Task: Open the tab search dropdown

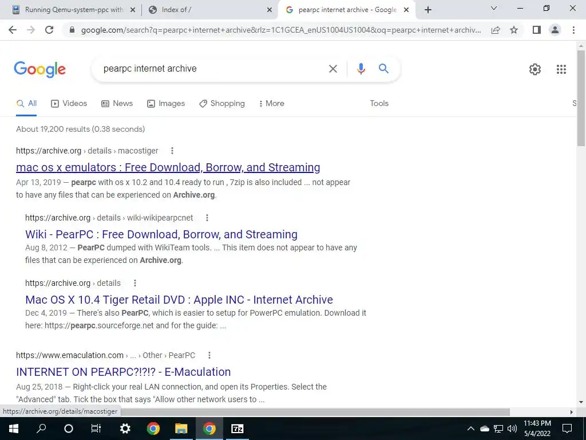Action: (x=494, y=8)
